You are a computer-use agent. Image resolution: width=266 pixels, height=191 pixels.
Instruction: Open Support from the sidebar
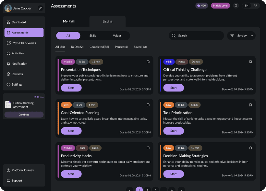14,181
